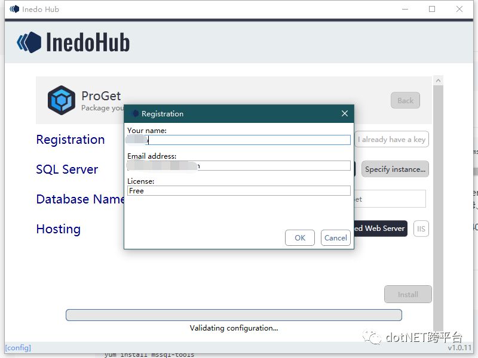Click the Database Name text field
478x358 pixels.
[x=390, y=199]
